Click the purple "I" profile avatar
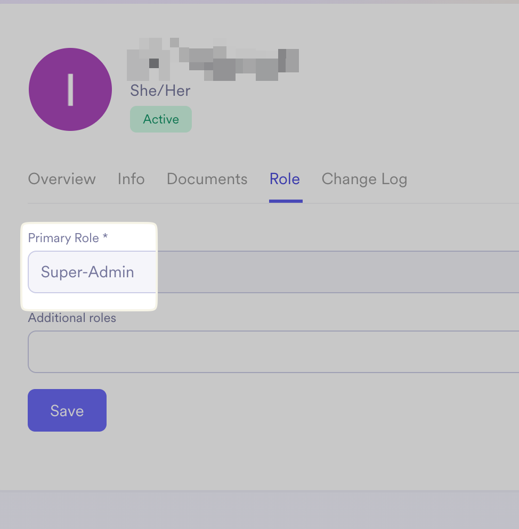The width and height of the screenshot is (519, 529). pyautogui.click(x=70, y=89)
